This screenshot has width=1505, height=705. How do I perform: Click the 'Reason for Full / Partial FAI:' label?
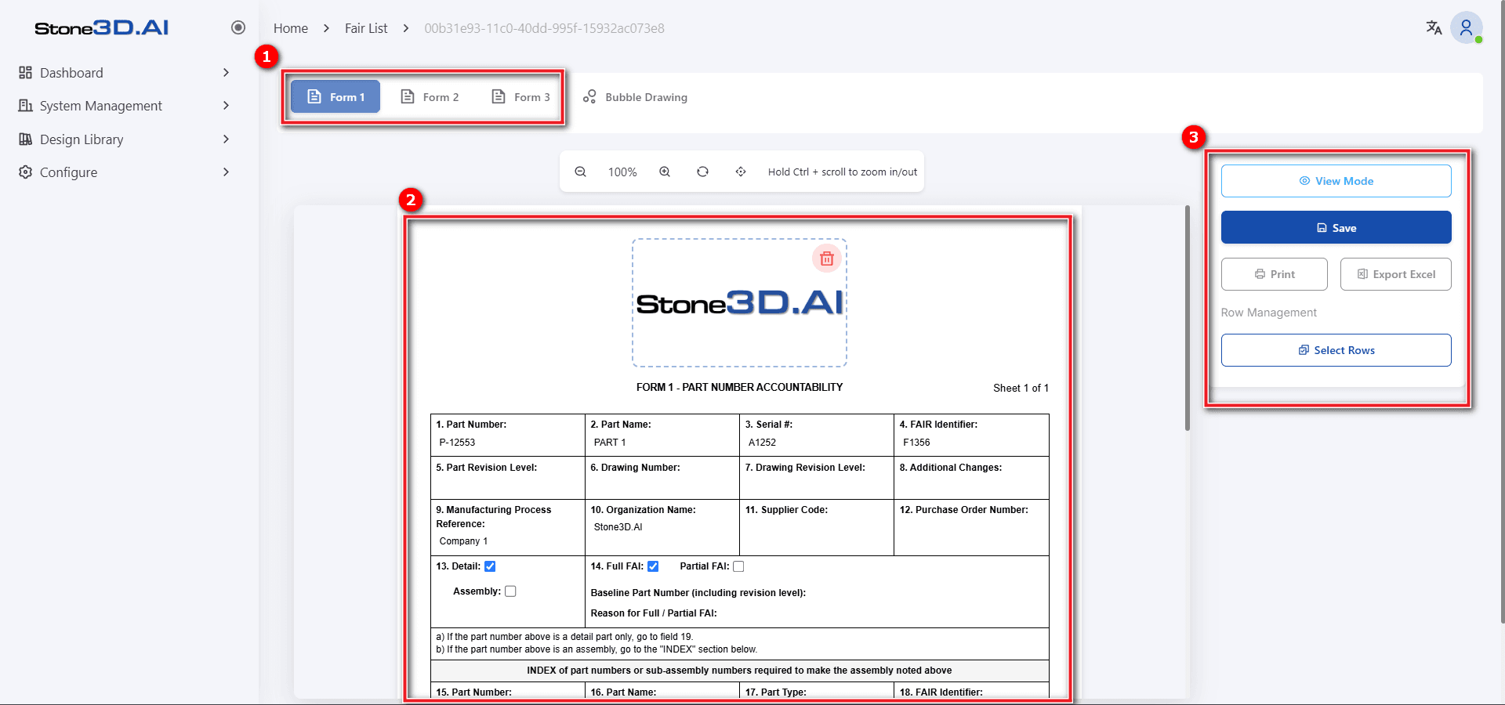pyautogui.click(x=654, y=613)
